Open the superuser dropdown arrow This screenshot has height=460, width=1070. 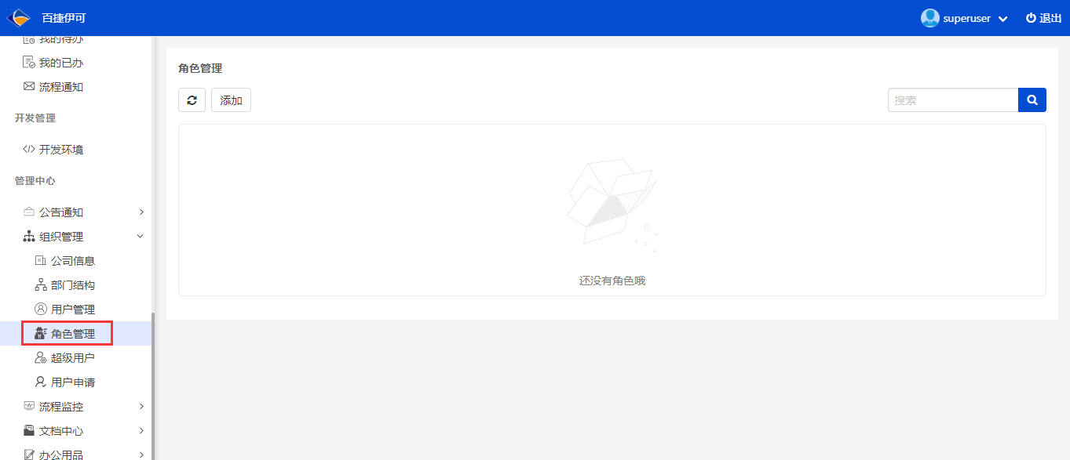tap(1002, 19)
